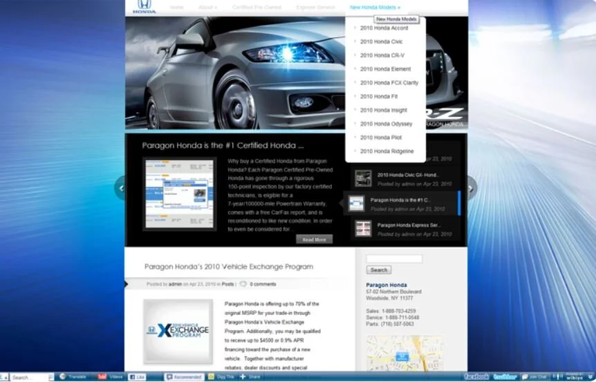
Task: Select Paragon Honda Express Ser.. slider item
Action: click(x=405, y=229)
